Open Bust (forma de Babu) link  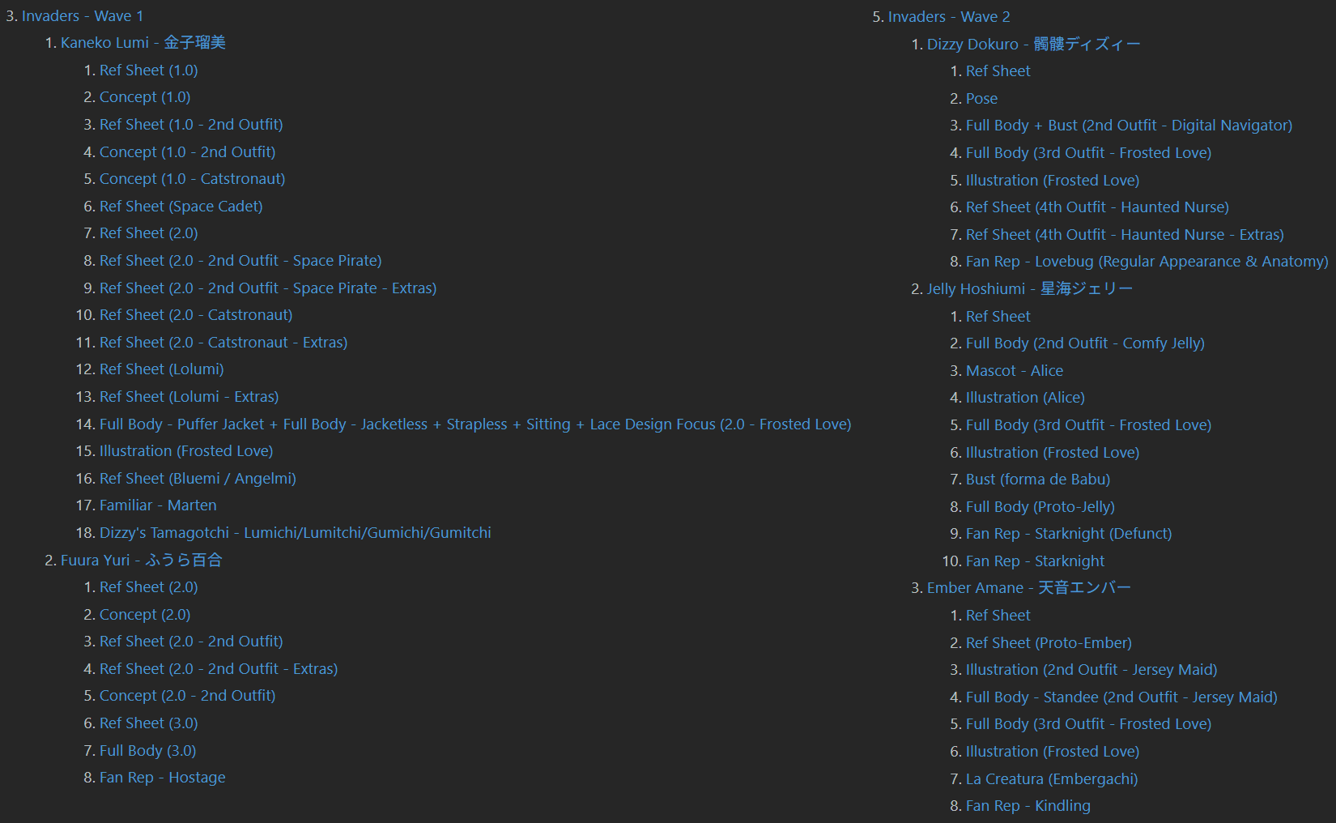tap(1037, 479)
